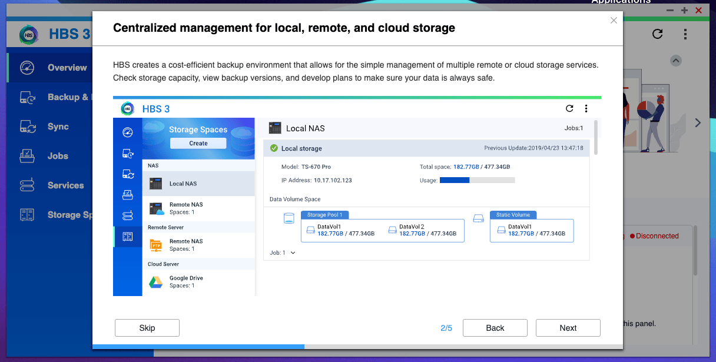The image size is (716, 362).
Task: Click the Overview gauge icon in sidebar
Action: [28, 68]
